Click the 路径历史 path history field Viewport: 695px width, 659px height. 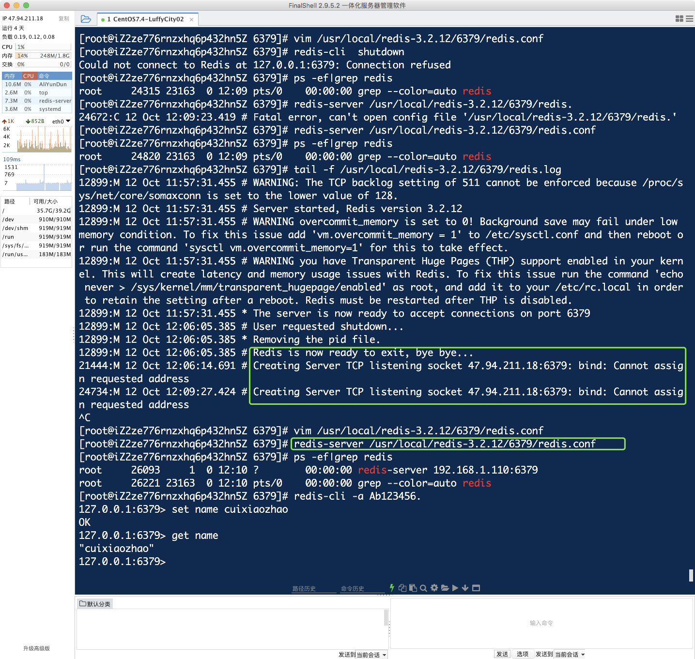314,589
